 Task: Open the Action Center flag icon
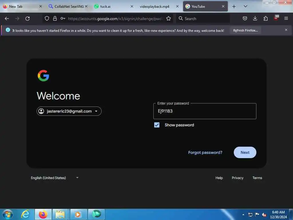pos(257,214)
